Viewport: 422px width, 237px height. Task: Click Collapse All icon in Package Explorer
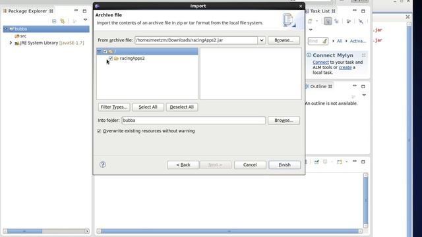[54, 21]
